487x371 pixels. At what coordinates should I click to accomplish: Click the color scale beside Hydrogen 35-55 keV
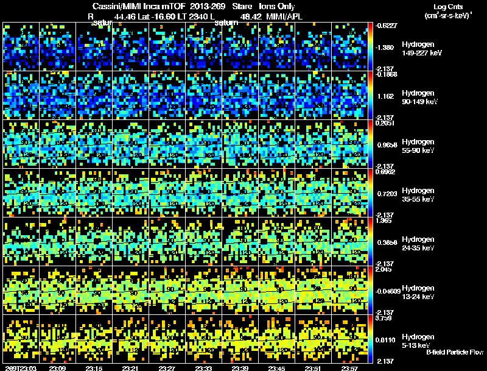[370, 193]
